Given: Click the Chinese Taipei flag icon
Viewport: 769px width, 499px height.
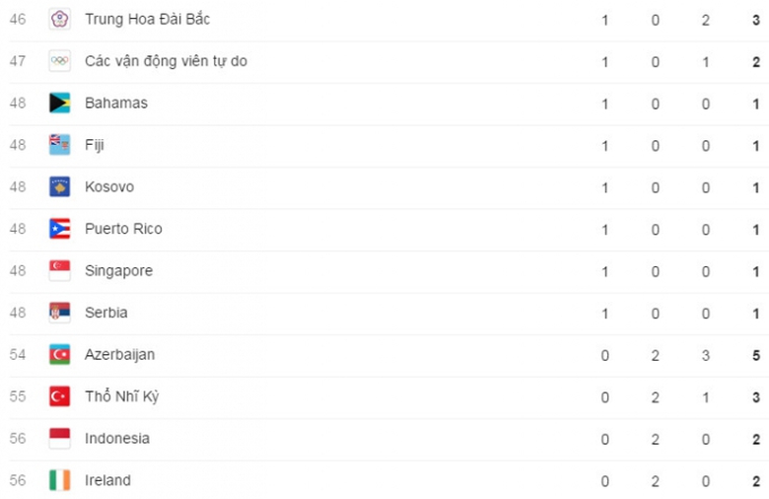Looking at the screenshot, I should click(x=59, y=20).
